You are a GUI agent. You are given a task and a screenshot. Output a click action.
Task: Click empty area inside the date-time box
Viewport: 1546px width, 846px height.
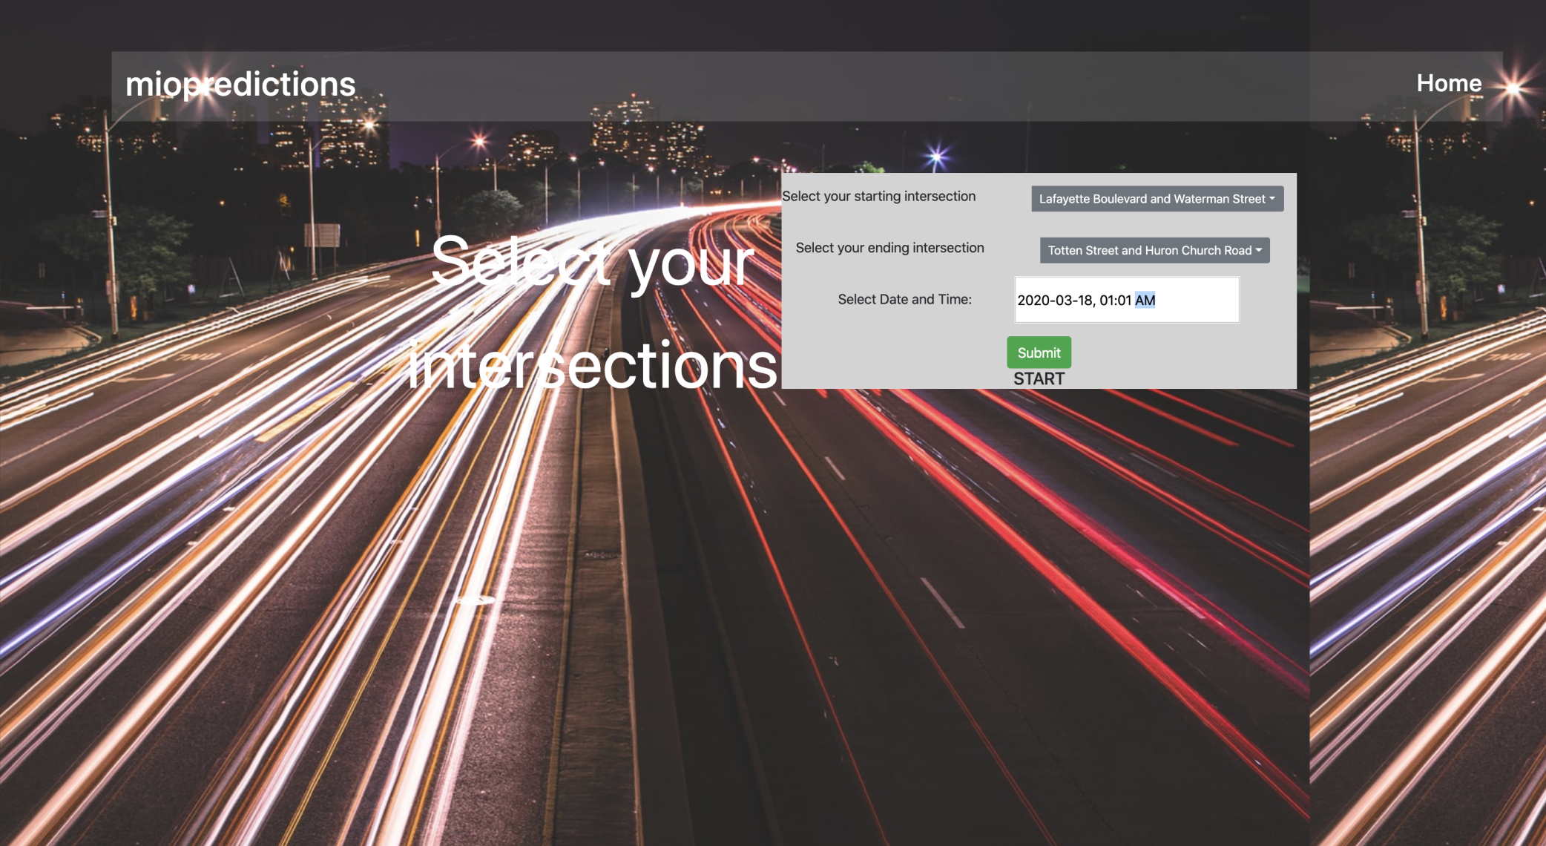pos(1202,301)
